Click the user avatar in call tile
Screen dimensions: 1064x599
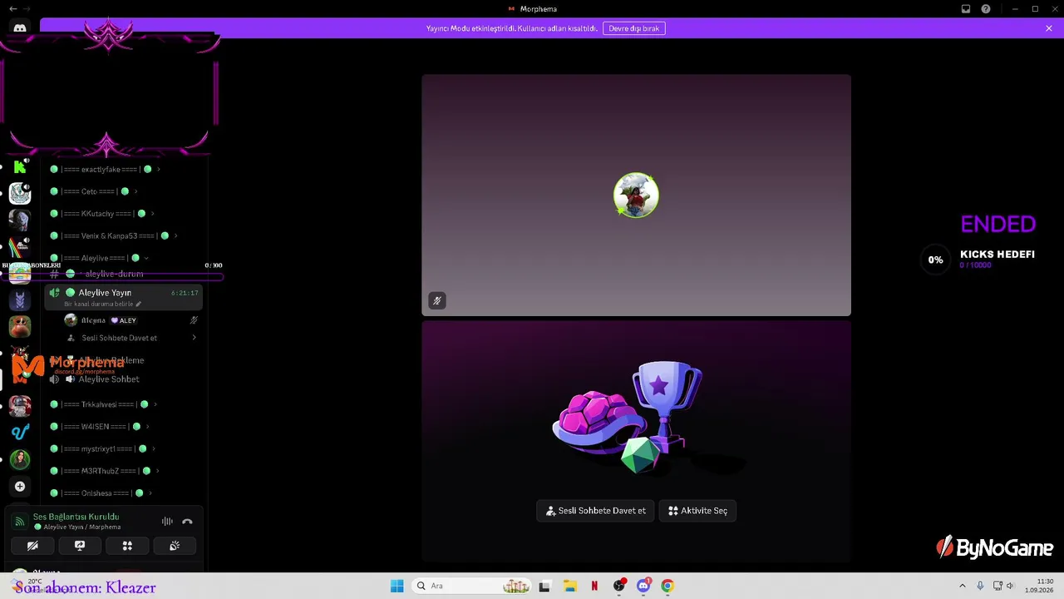point(636,196)
